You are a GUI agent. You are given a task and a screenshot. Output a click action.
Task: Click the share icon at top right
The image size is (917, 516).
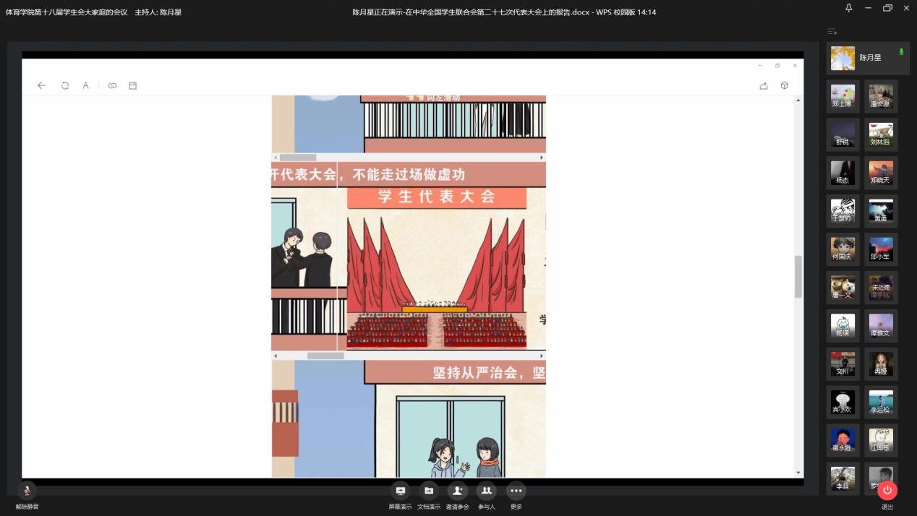764,85
